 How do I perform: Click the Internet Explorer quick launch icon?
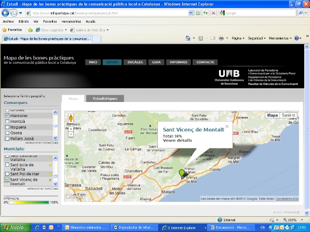[x=37, y=228]
